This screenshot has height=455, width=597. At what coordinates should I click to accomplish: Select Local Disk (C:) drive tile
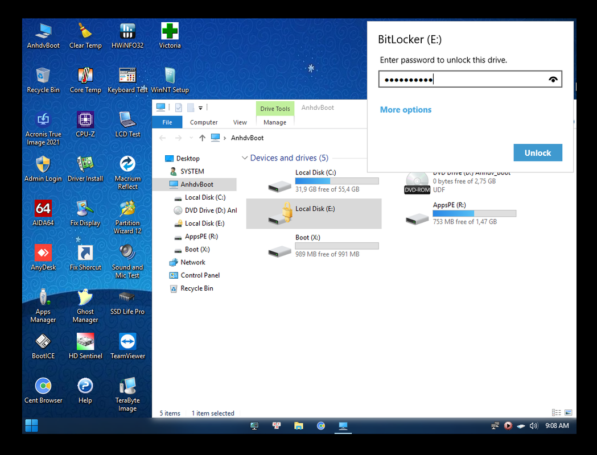click(314, 181)
